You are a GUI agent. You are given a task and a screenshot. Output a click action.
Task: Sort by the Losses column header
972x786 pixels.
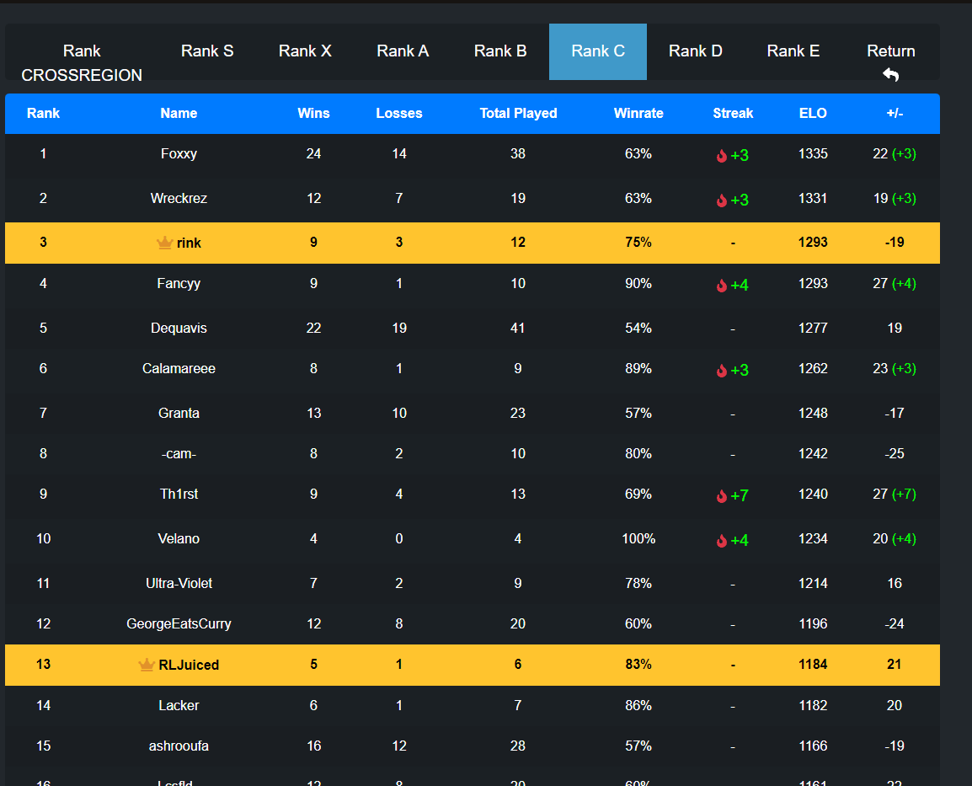399,114
